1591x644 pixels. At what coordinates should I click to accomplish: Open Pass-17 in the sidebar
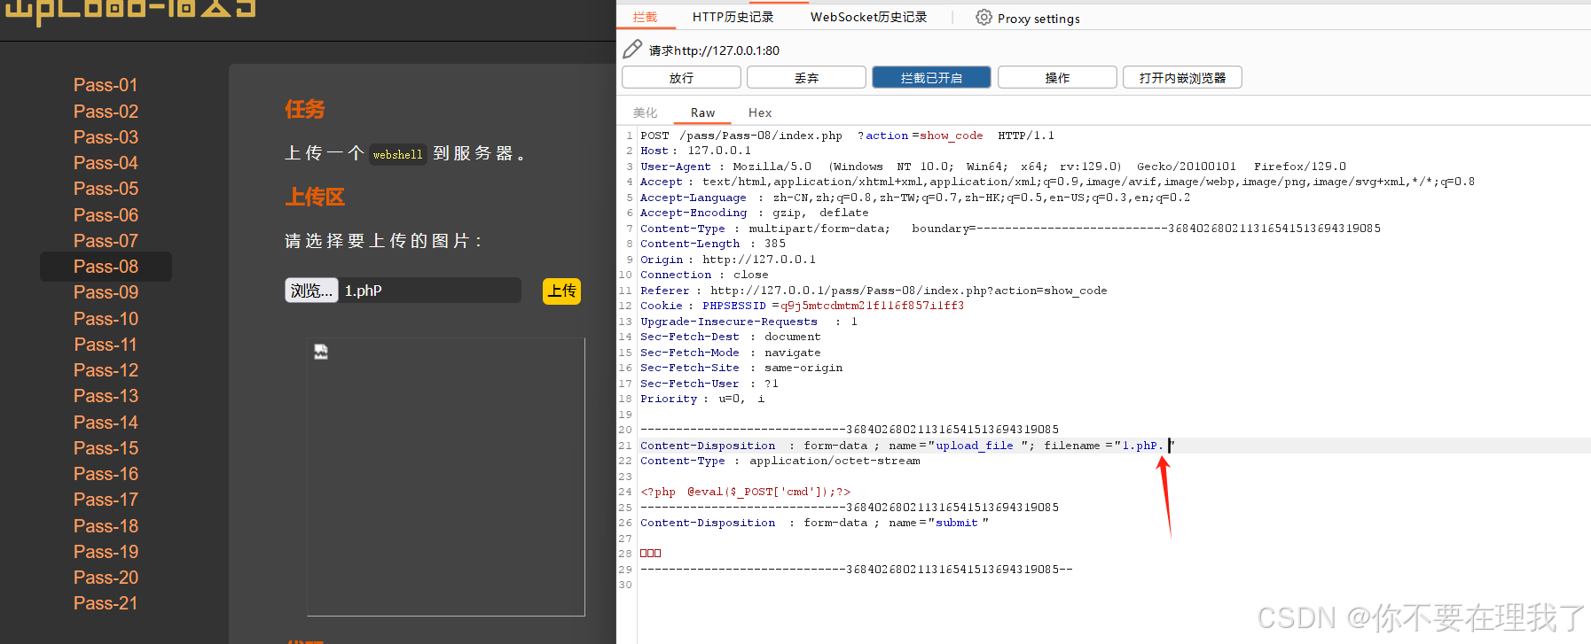click(106, 500)
